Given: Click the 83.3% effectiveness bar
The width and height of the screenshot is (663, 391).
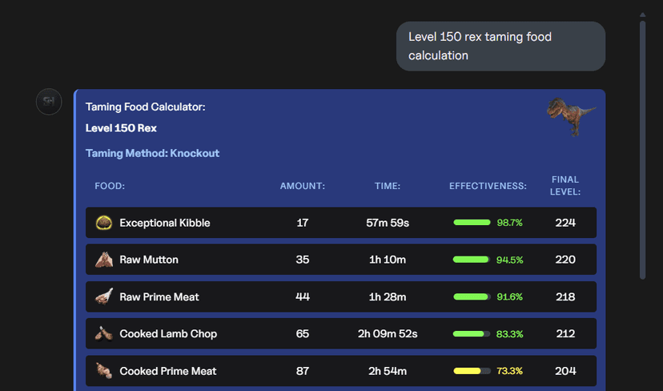Looking at the screenshot, I should point(472,334).
